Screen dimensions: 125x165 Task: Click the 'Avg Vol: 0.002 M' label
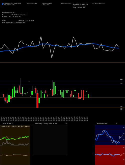click(x=80, y=4)
